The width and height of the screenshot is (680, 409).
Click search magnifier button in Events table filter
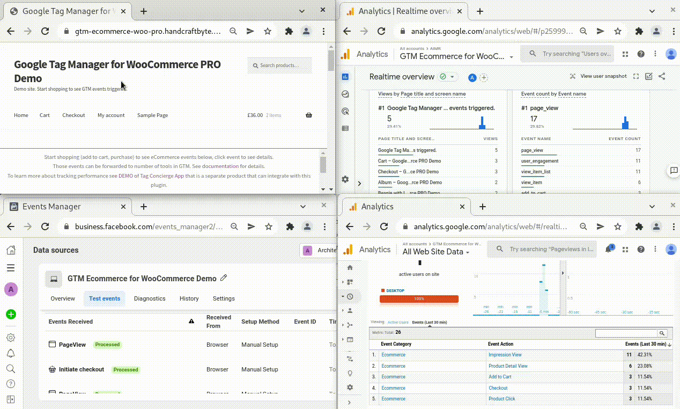[663, 333]
